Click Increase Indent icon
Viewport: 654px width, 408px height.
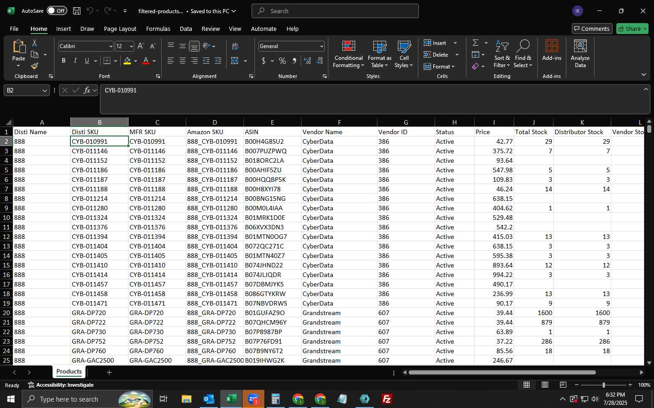point(218,61)
